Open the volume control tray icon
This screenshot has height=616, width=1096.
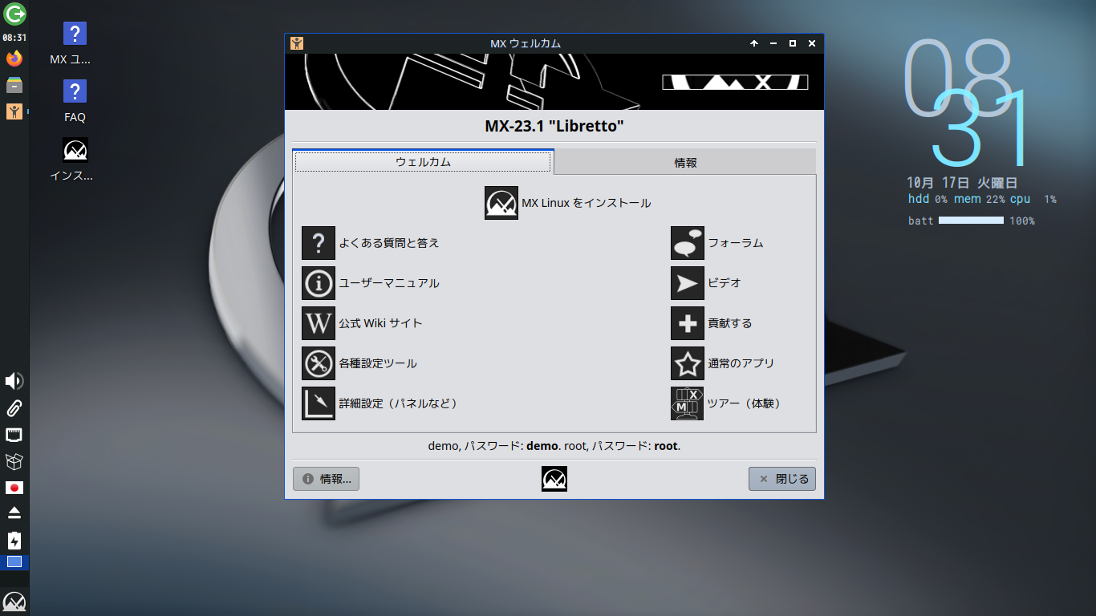(14, 381)
